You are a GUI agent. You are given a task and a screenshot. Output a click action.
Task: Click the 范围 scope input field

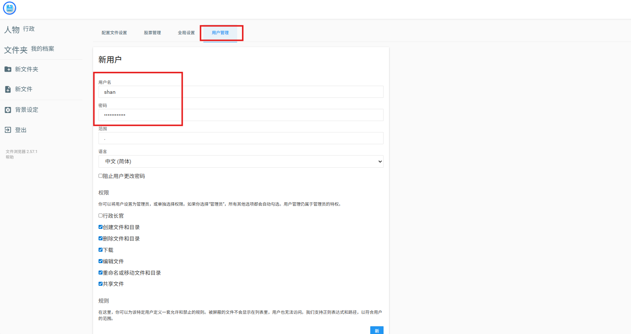[240, 138]
